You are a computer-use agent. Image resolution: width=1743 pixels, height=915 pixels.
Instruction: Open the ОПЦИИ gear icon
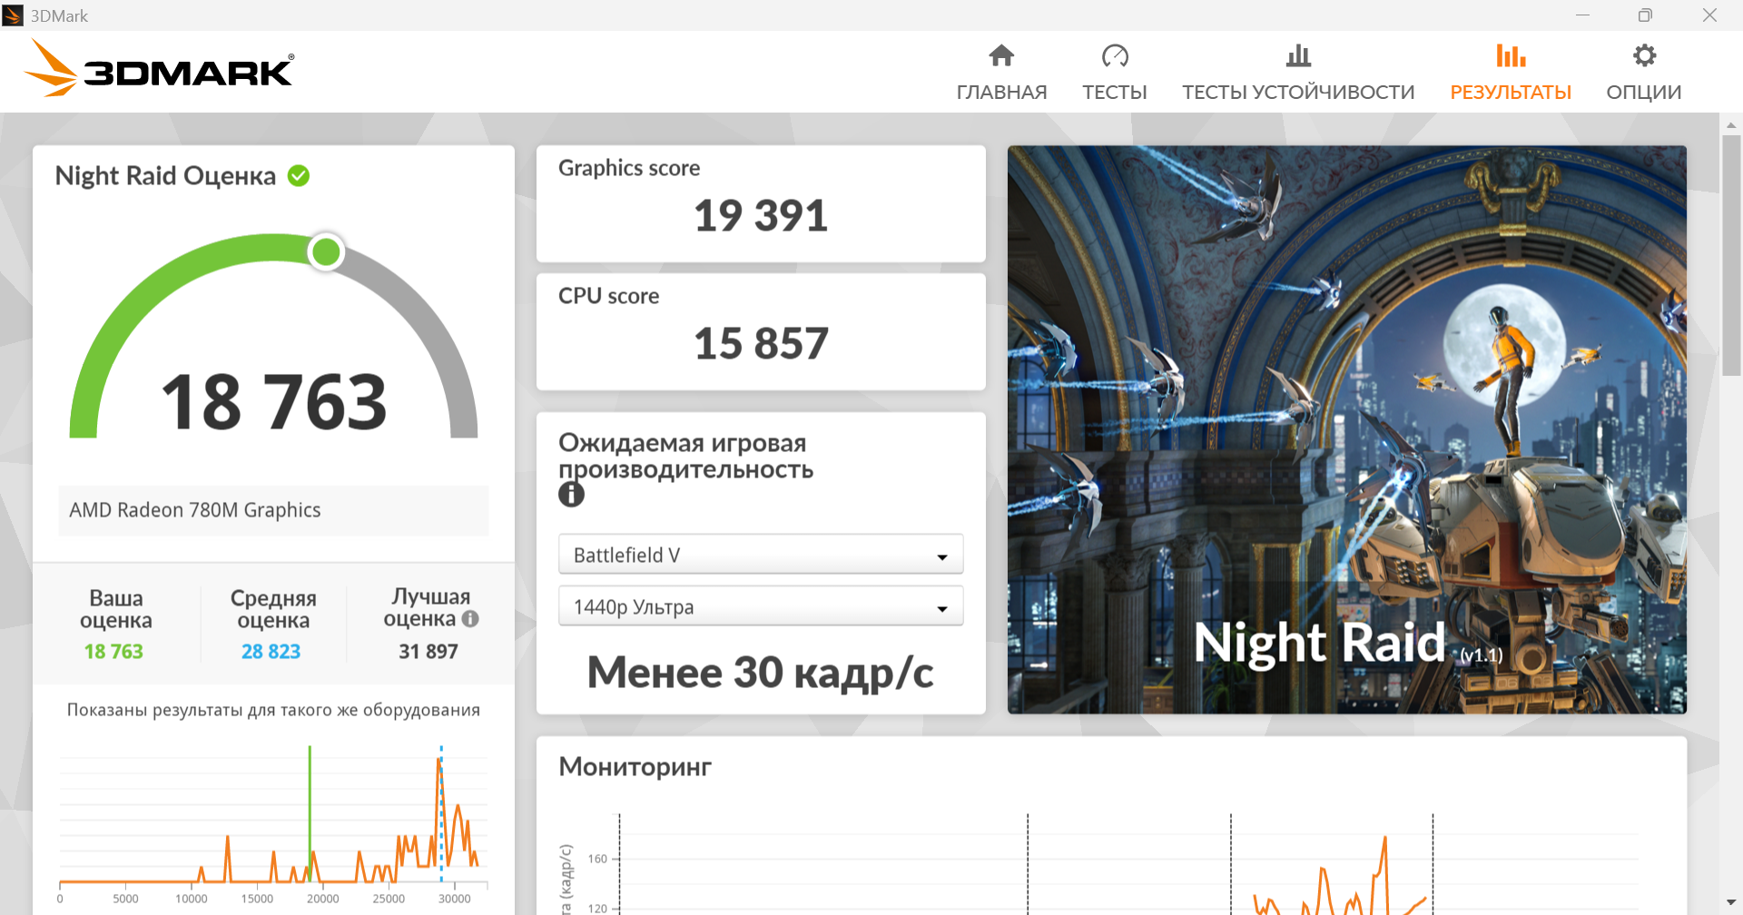pyautogui.click(x=1644, y=56)
